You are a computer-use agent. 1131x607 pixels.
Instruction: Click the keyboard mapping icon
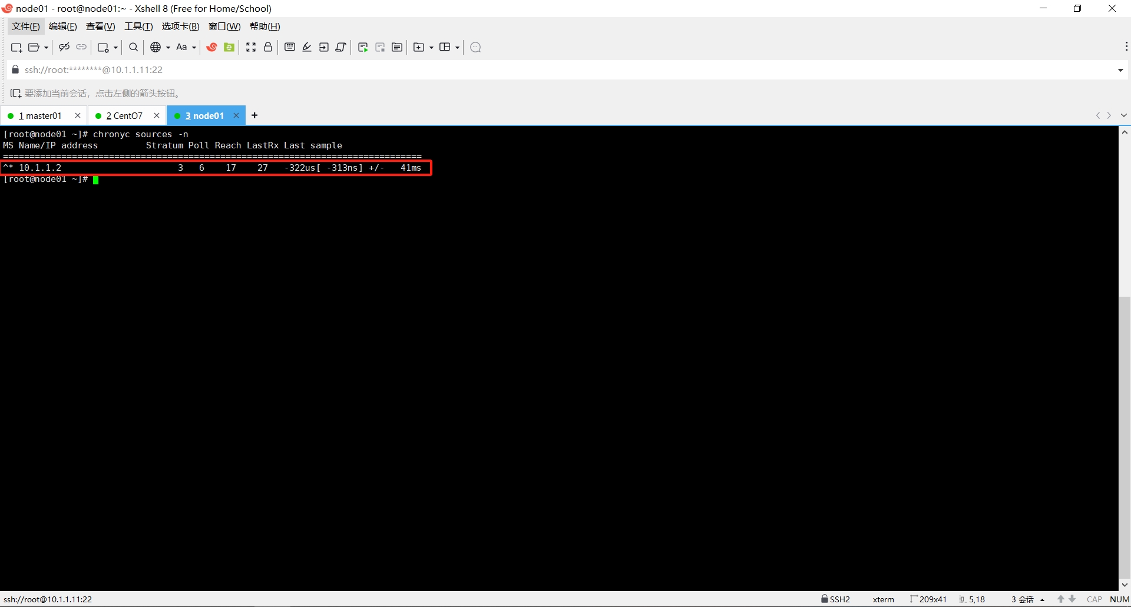290,47
